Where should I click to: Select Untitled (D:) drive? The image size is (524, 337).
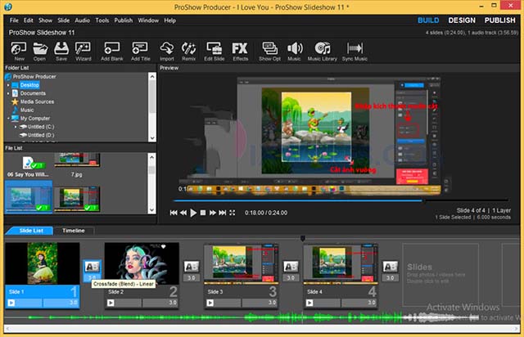[x=41, y=135]
